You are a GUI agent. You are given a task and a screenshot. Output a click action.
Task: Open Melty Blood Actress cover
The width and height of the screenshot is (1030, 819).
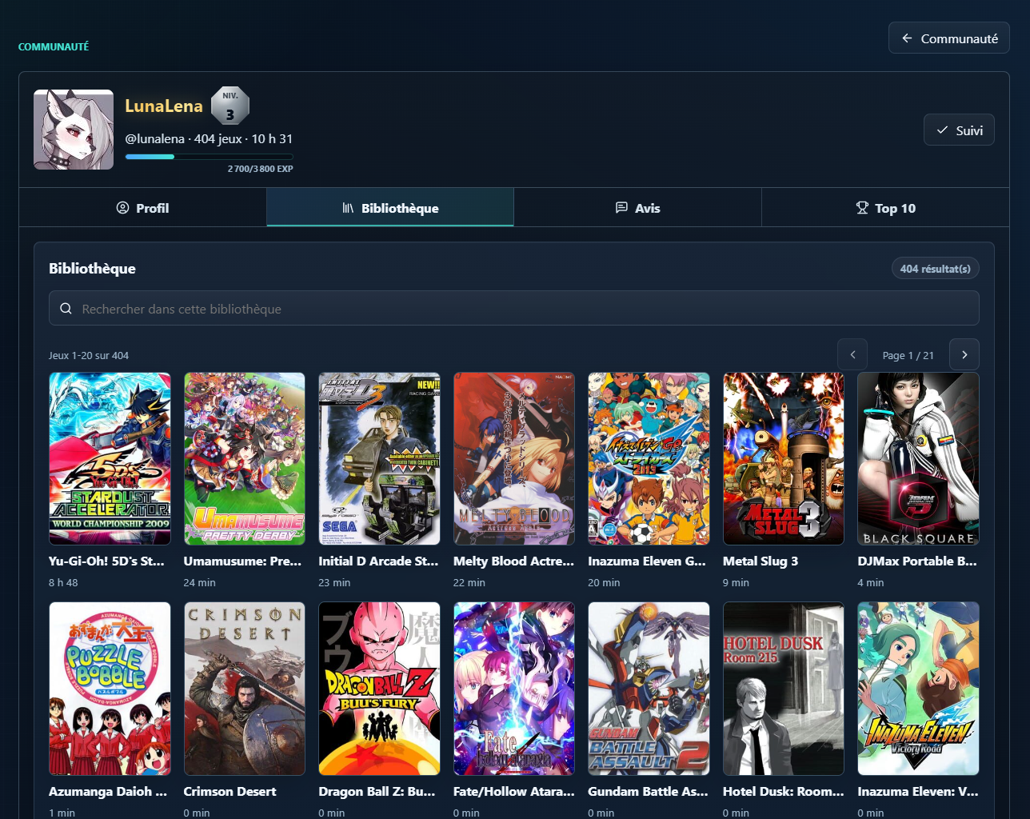[x=514, y=458]
